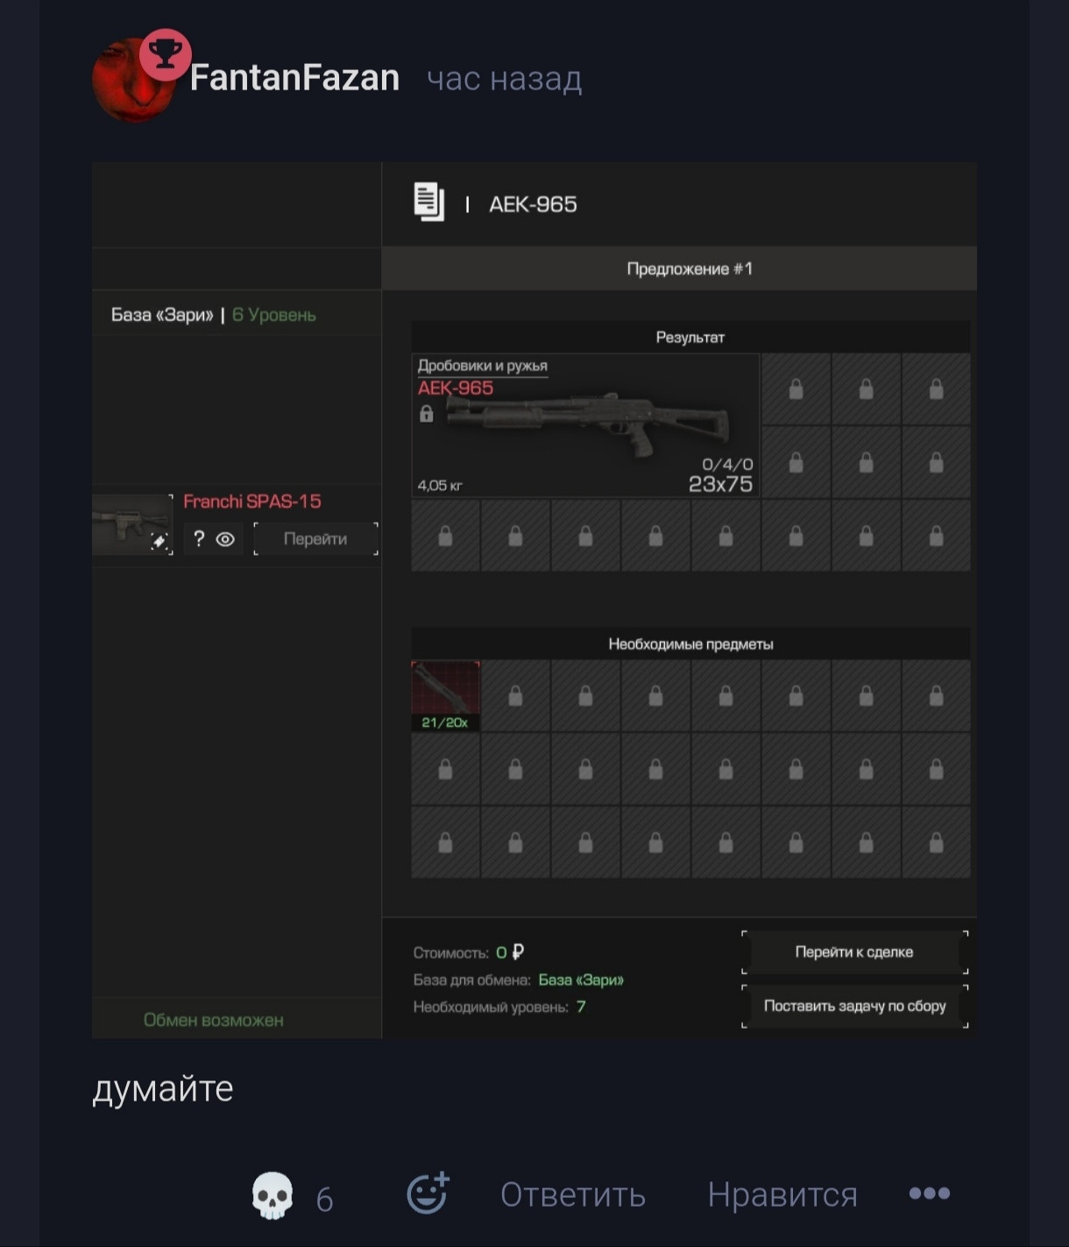Select the AEK-965 result item card
The height and width of the screenshot is (1247, 1069).
[x=585, y=425]
